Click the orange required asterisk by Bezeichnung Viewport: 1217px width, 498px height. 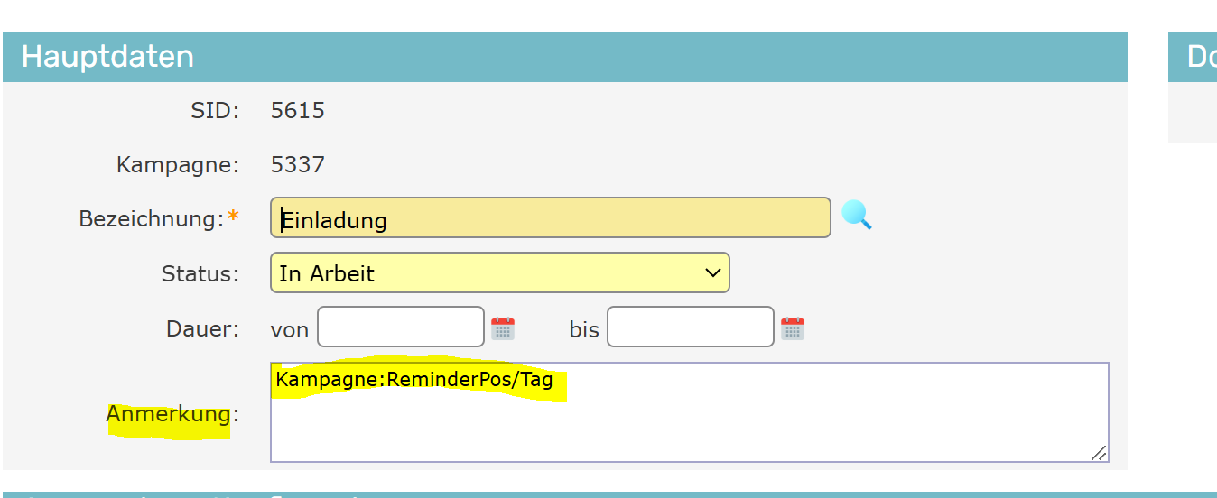pyautogui.click(x=234, y=218)
